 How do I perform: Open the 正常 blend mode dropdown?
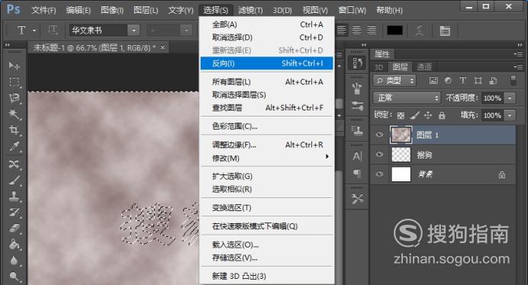tap(407, 98)
